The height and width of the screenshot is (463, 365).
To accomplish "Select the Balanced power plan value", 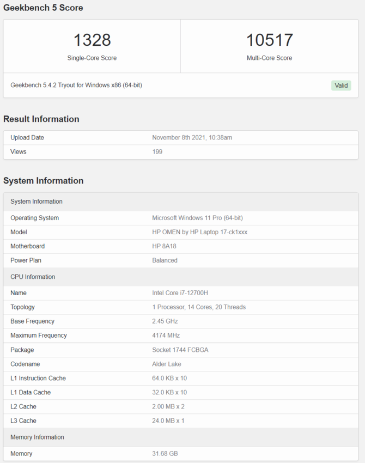I will click(x=165, y=260).
